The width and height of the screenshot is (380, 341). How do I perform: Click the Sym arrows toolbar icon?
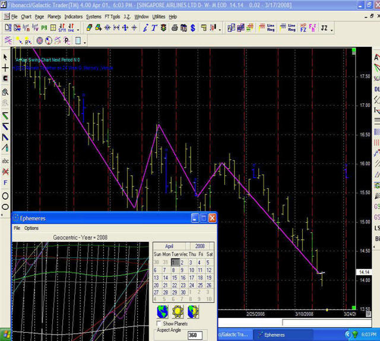pos(62,28)
